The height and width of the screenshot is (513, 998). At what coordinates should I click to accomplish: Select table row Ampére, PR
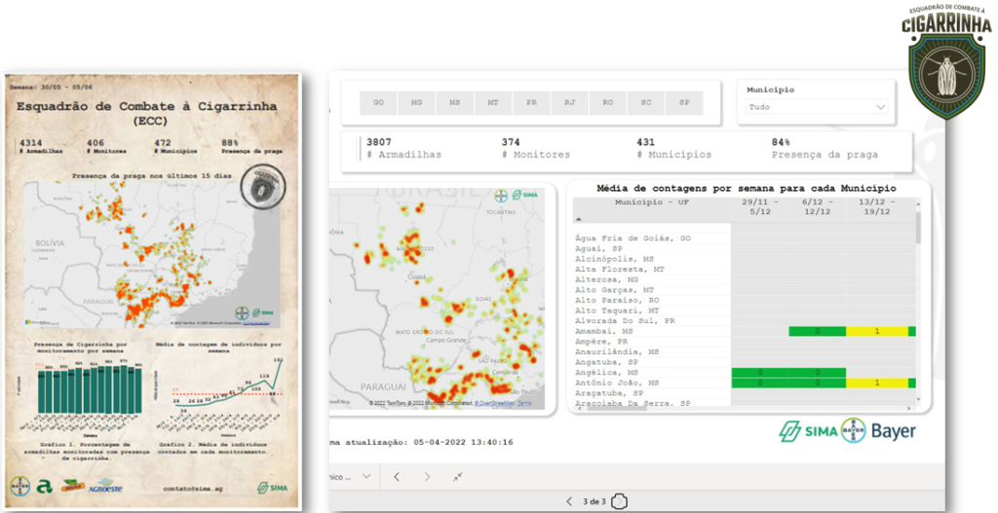[x=601, y=342]
